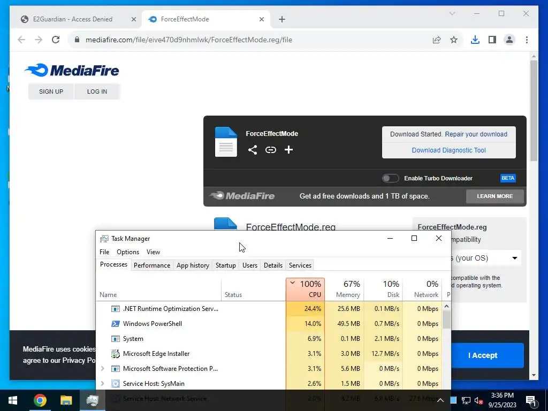Open Chrome three-dot menu
Screen dimensions: 548x411
[527, 40]
